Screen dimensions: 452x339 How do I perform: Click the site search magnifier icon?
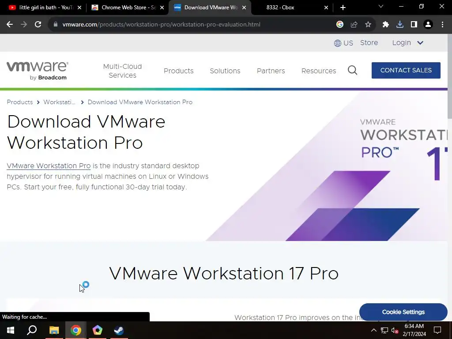(x=352, y=70)
